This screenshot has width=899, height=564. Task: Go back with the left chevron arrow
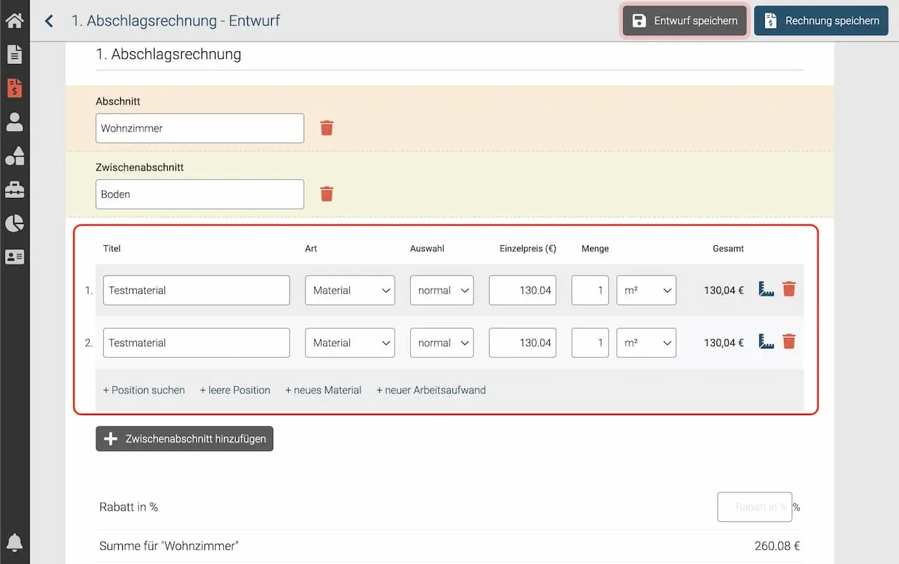click(x=48, y=21)
